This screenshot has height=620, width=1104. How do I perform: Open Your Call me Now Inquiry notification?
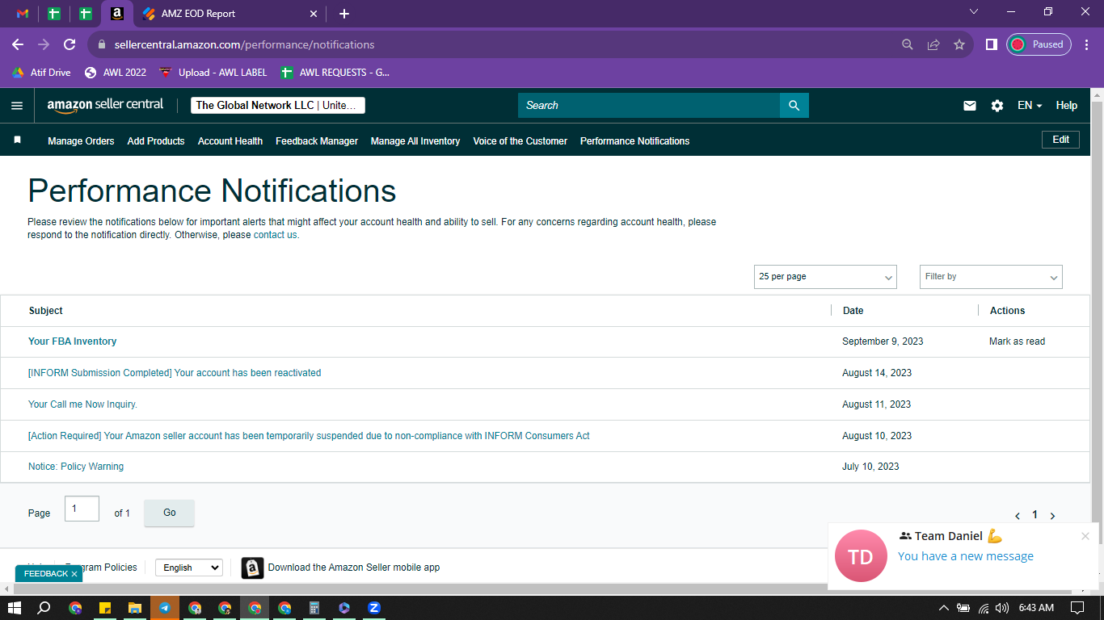click(x=82, y=404)
